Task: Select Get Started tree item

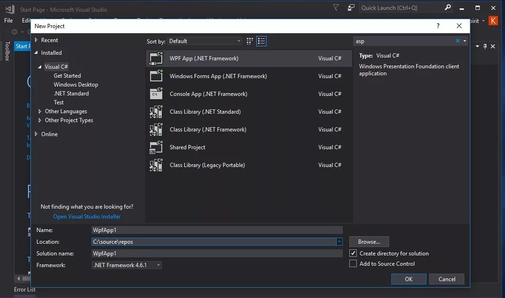Action: [x=67, y=76]
